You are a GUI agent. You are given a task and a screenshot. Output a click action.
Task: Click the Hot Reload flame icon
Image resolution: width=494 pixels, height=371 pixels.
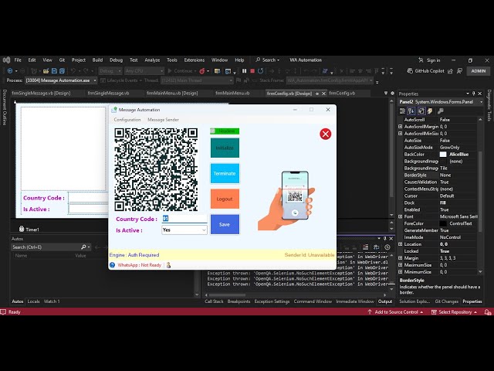coord(202,71)
